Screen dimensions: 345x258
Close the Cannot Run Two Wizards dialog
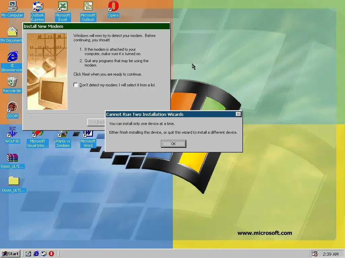coord(238,114)
